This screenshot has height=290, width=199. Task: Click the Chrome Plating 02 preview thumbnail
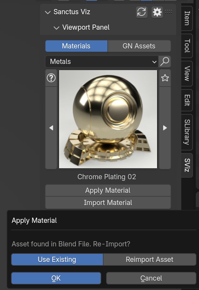pos(108,119)
